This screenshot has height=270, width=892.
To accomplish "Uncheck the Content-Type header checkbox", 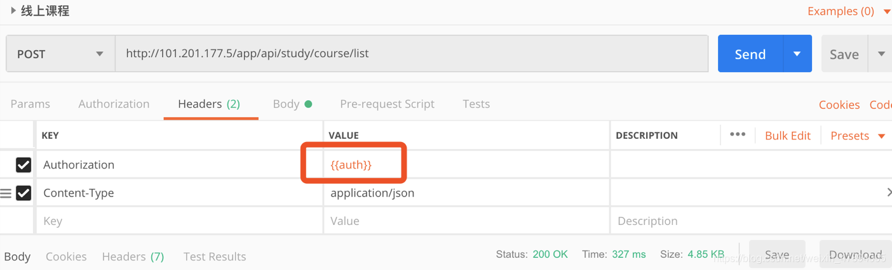I will (24, 193).
